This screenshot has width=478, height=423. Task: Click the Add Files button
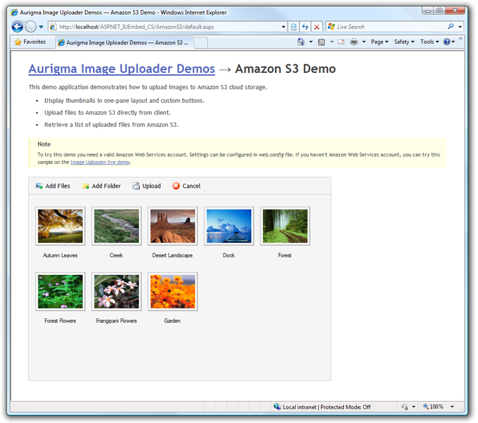tap(52, 186)
